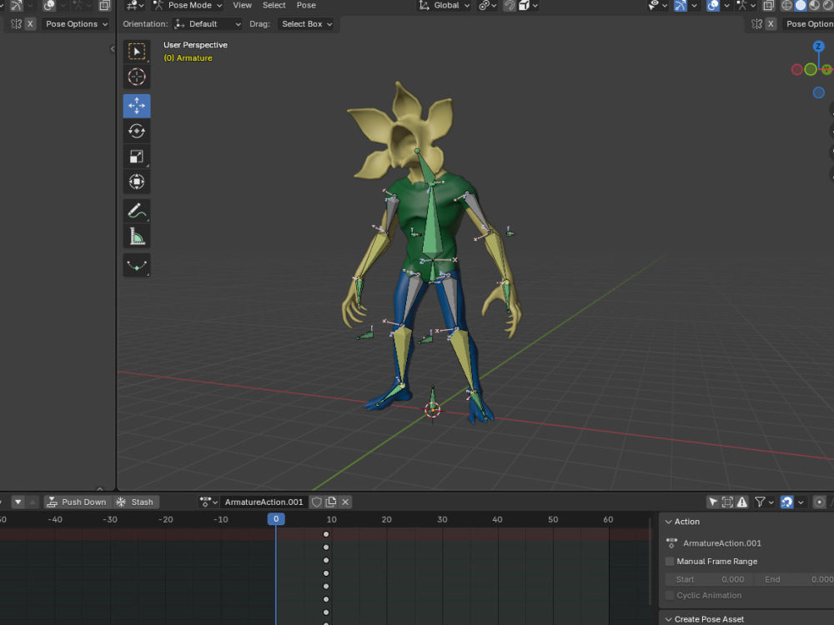834x625 pixels.
Task: Click the Z axis on navigation gizmo
Action: pos(819,46)
